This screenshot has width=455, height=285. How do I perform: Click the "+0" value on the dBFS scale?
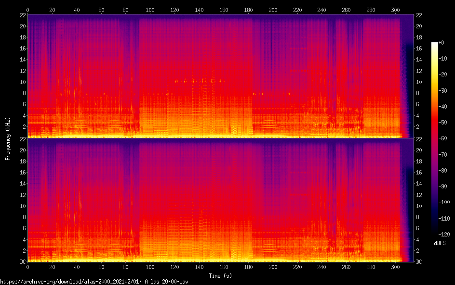[441, 42]
